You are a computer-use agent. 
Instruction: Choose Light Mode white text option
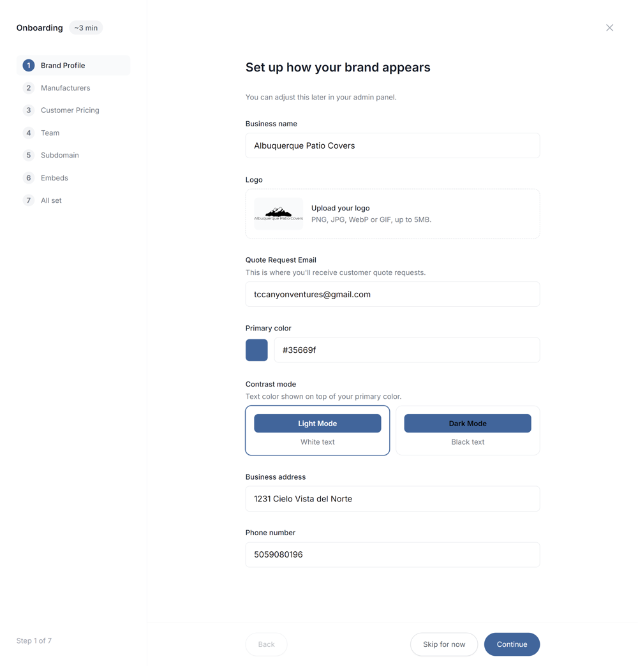(x=317, y=430)
